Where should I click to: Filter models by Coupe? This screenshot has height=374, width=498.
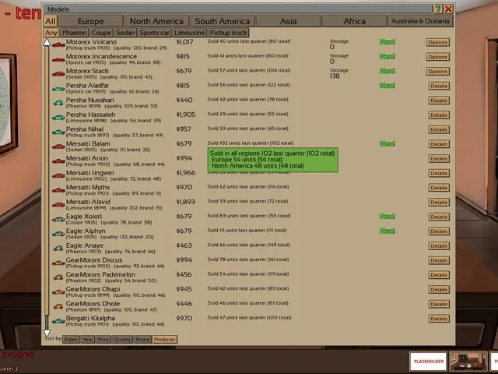[101, 33]
